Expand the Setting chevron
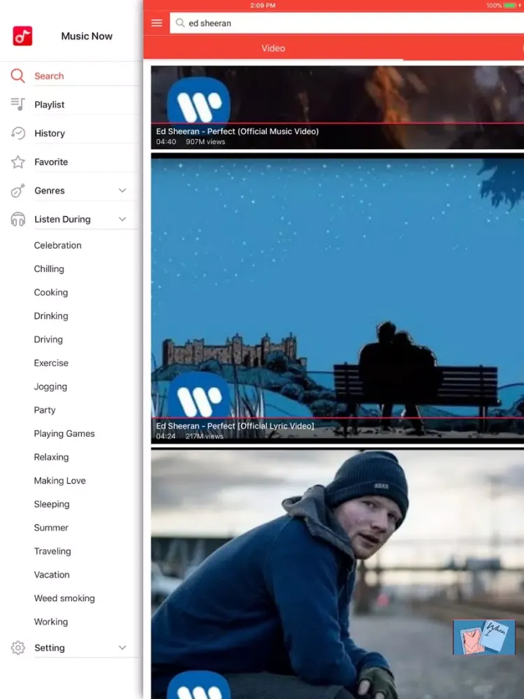The image size is (524, 699). pos(122,648)
